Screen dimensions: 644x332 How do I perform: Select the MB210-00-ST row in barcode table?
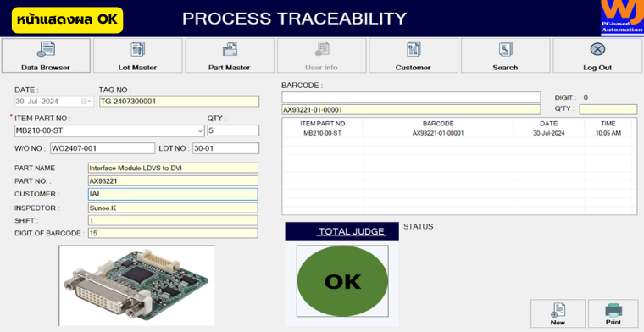[457, 133]
